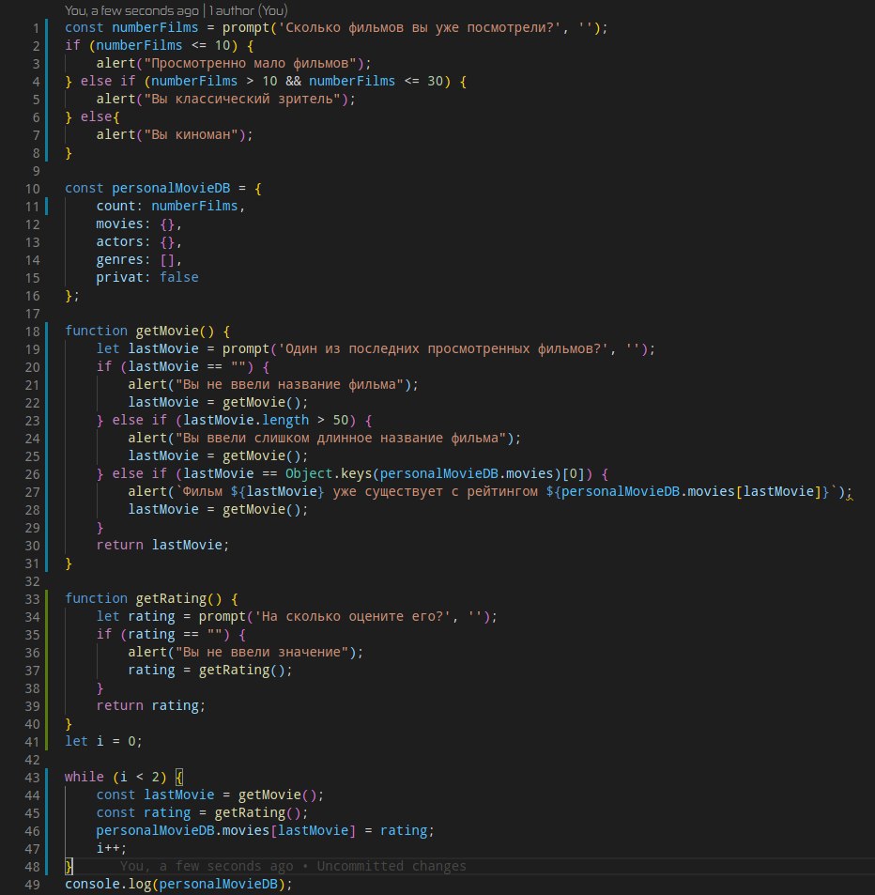Click the green added-lines marker beside line 36
The image size is (875, 895).
[x=46, y=653]
